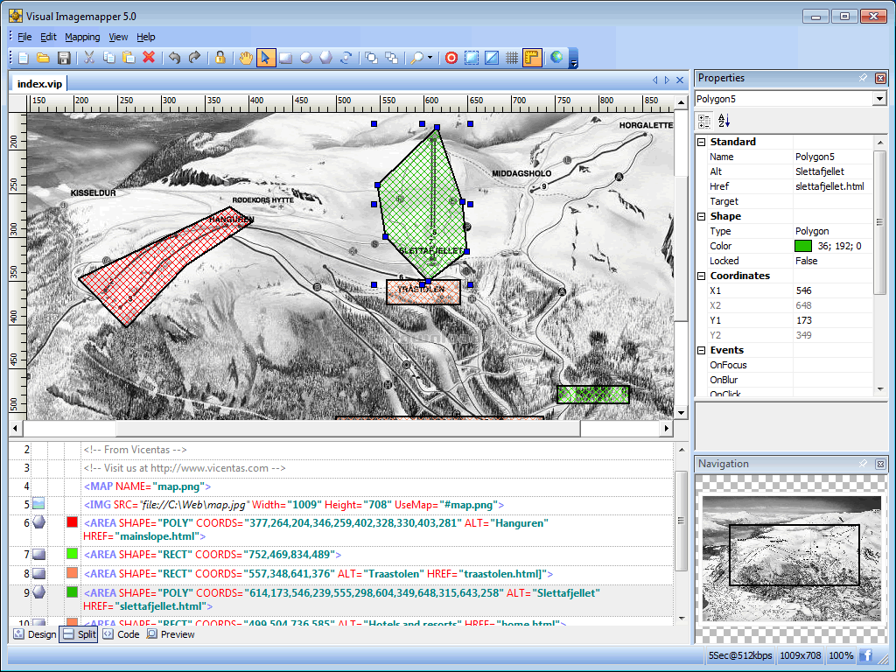Select the Circle shape tool
The image size is (896, 672).
[x=306, y=58]
